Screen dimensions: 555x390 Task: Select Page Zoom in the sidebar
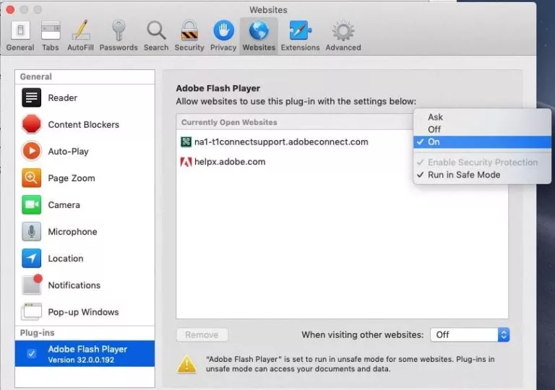85,178
